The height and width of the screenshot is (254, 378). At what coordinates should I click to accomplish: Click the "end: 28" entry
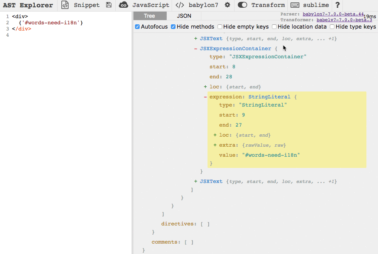(x=221, y=77)
